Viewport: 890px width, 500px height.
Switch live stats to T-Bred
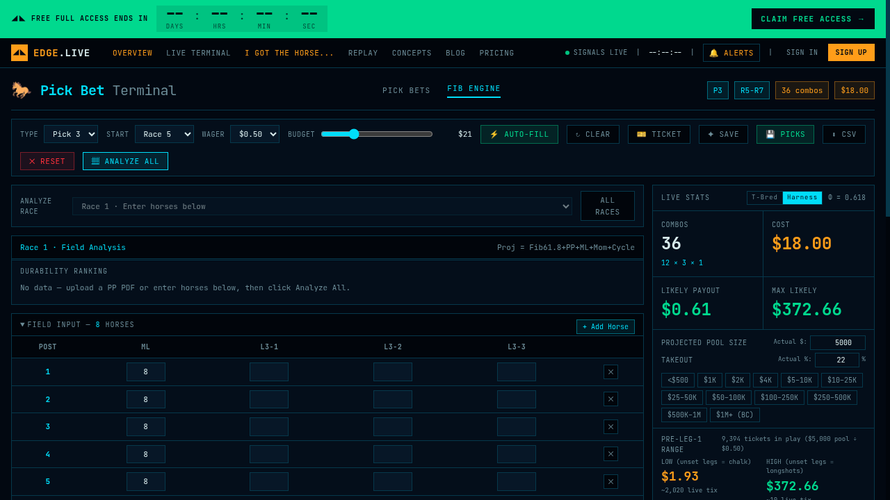[765, 198]
